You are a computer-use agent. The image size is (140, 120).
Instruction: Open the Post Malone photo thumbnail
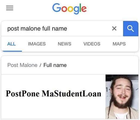pos(122,97)
